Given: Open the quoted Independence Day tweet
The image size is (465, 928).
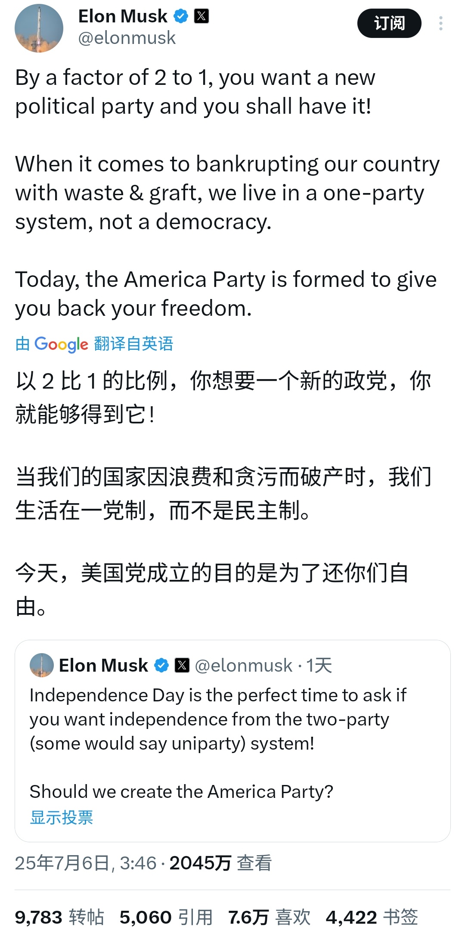Looking at the screenshot, I should point(232,741).
